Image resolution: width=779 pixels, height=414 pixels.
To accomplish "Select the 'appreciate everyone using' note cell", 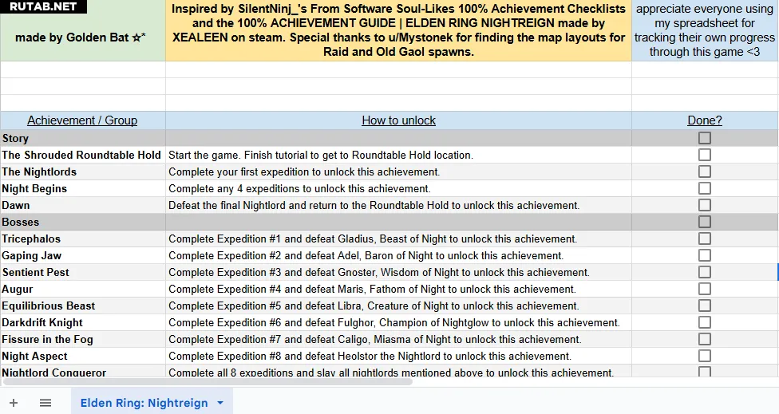I will pos(705,30).
